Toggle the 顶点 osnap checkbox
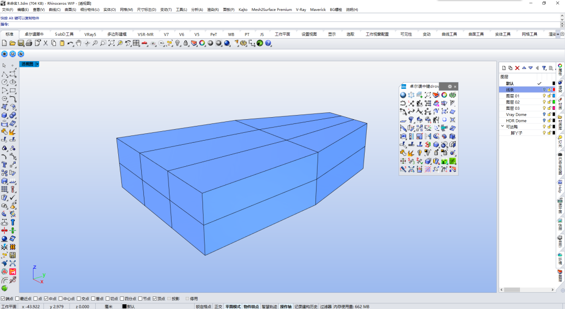 (x=154, y=299)
